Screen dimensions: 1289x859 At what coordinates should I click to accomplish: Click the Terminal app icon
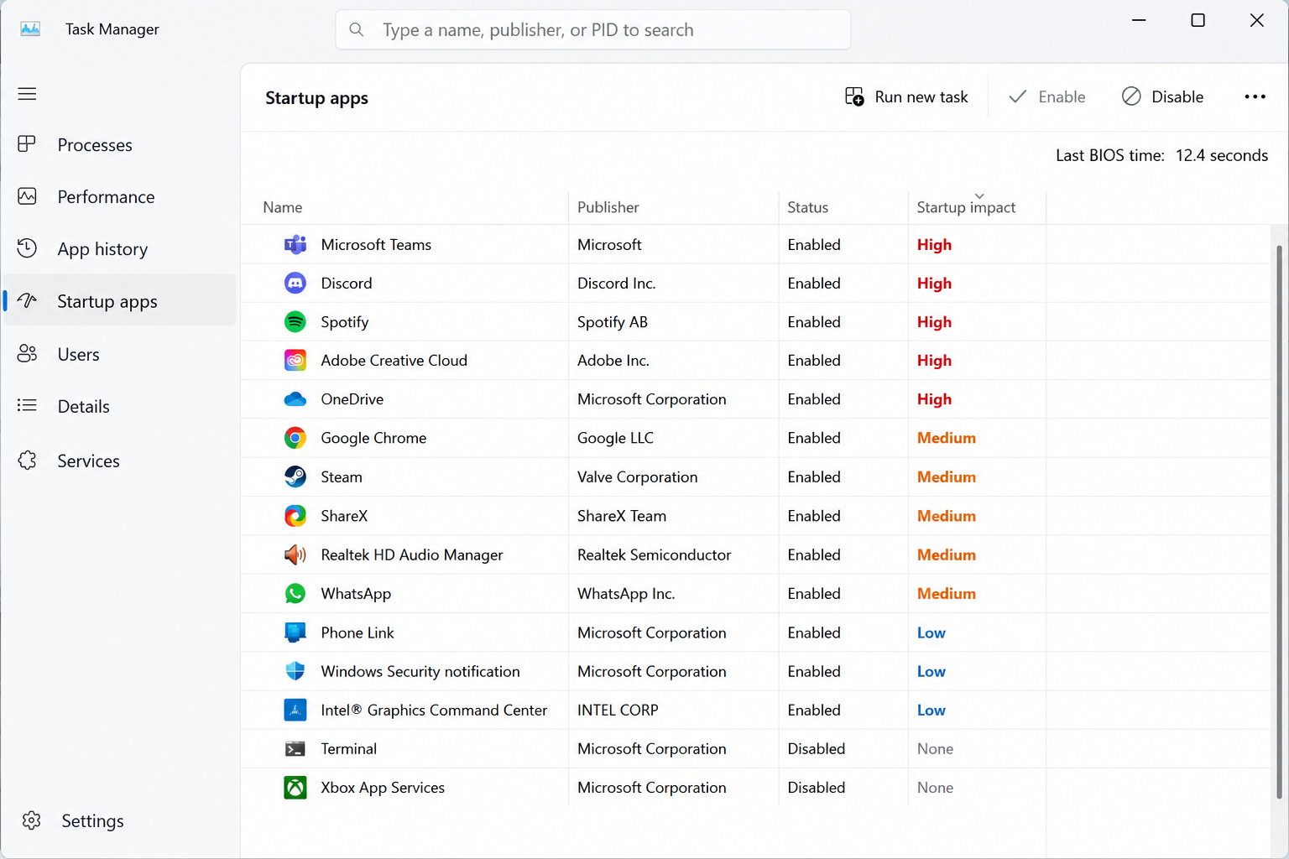point(295,749)
